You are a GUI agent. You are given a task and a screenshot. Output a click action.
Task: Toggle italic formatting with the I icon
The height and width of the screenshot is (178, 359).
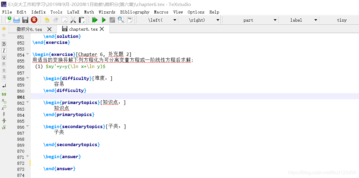(x=4, y=50)
